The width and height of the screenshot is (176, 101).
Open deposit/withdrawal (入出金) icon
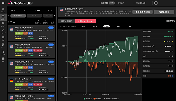tap(3, 53)
